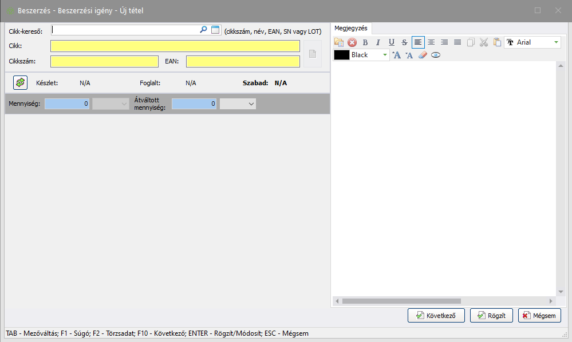572x342 pixels.
Task: Toggle underline formatting
Action: coord(392,42)
